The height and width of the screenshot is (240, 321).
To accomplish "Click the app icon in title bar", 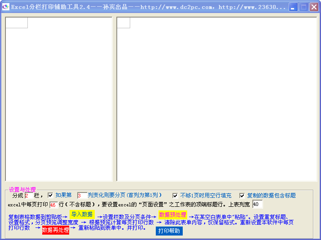I will (x=5, y=7).
